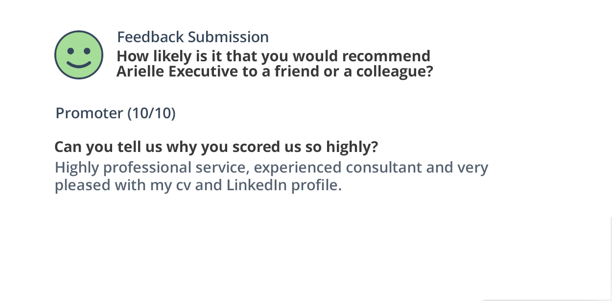The image size is (612, 301).
Task: Click the smiley face's smiling mouth
Action: [x=79, y=64]
